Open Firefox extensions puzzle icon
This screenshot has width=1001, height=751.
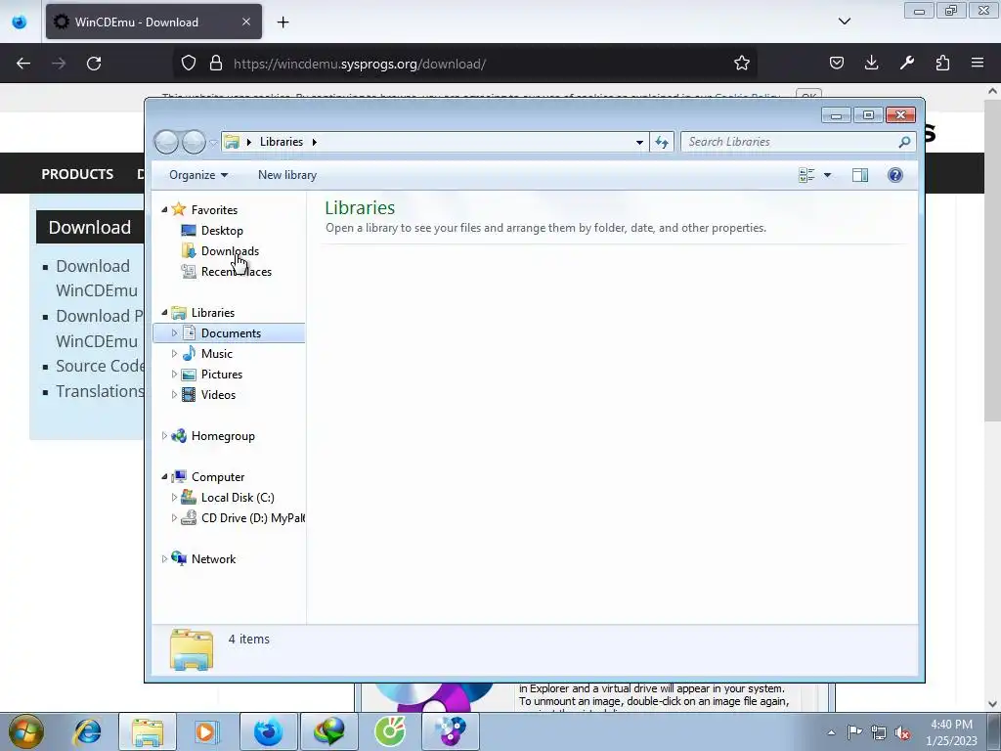tap(942, 63)
